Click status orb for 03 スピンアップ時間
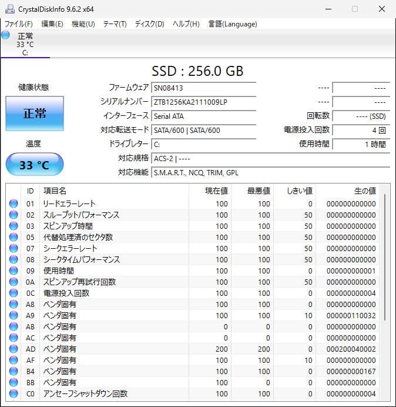396x407 pixels. 14,226
